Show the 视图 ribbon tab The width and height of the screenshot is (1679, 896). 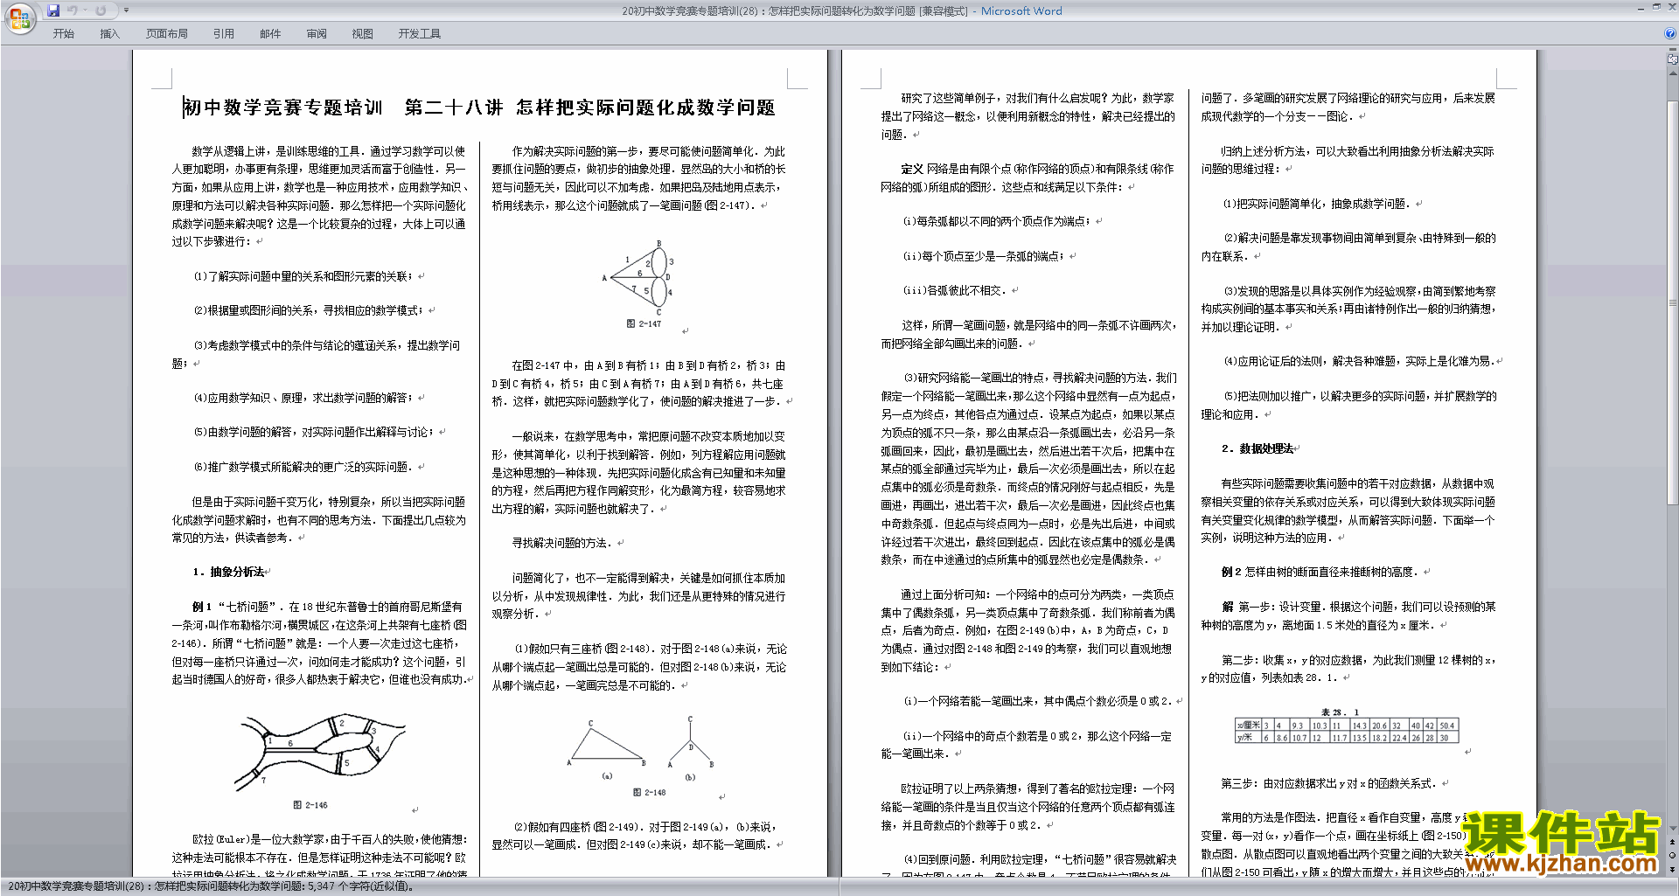click(362, 34)
